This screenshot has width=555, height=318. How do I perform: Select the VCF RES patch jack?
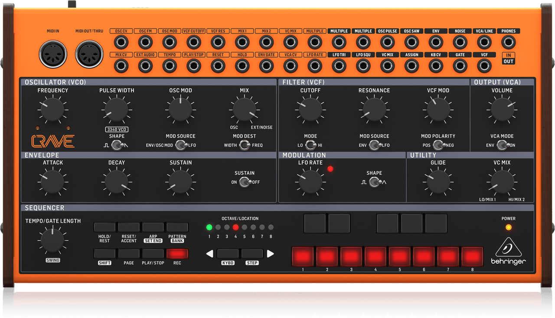click(x=218, y=42)
